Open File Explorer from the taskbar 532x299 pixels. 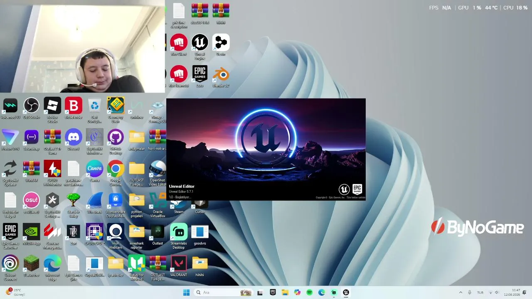[285, 292]
